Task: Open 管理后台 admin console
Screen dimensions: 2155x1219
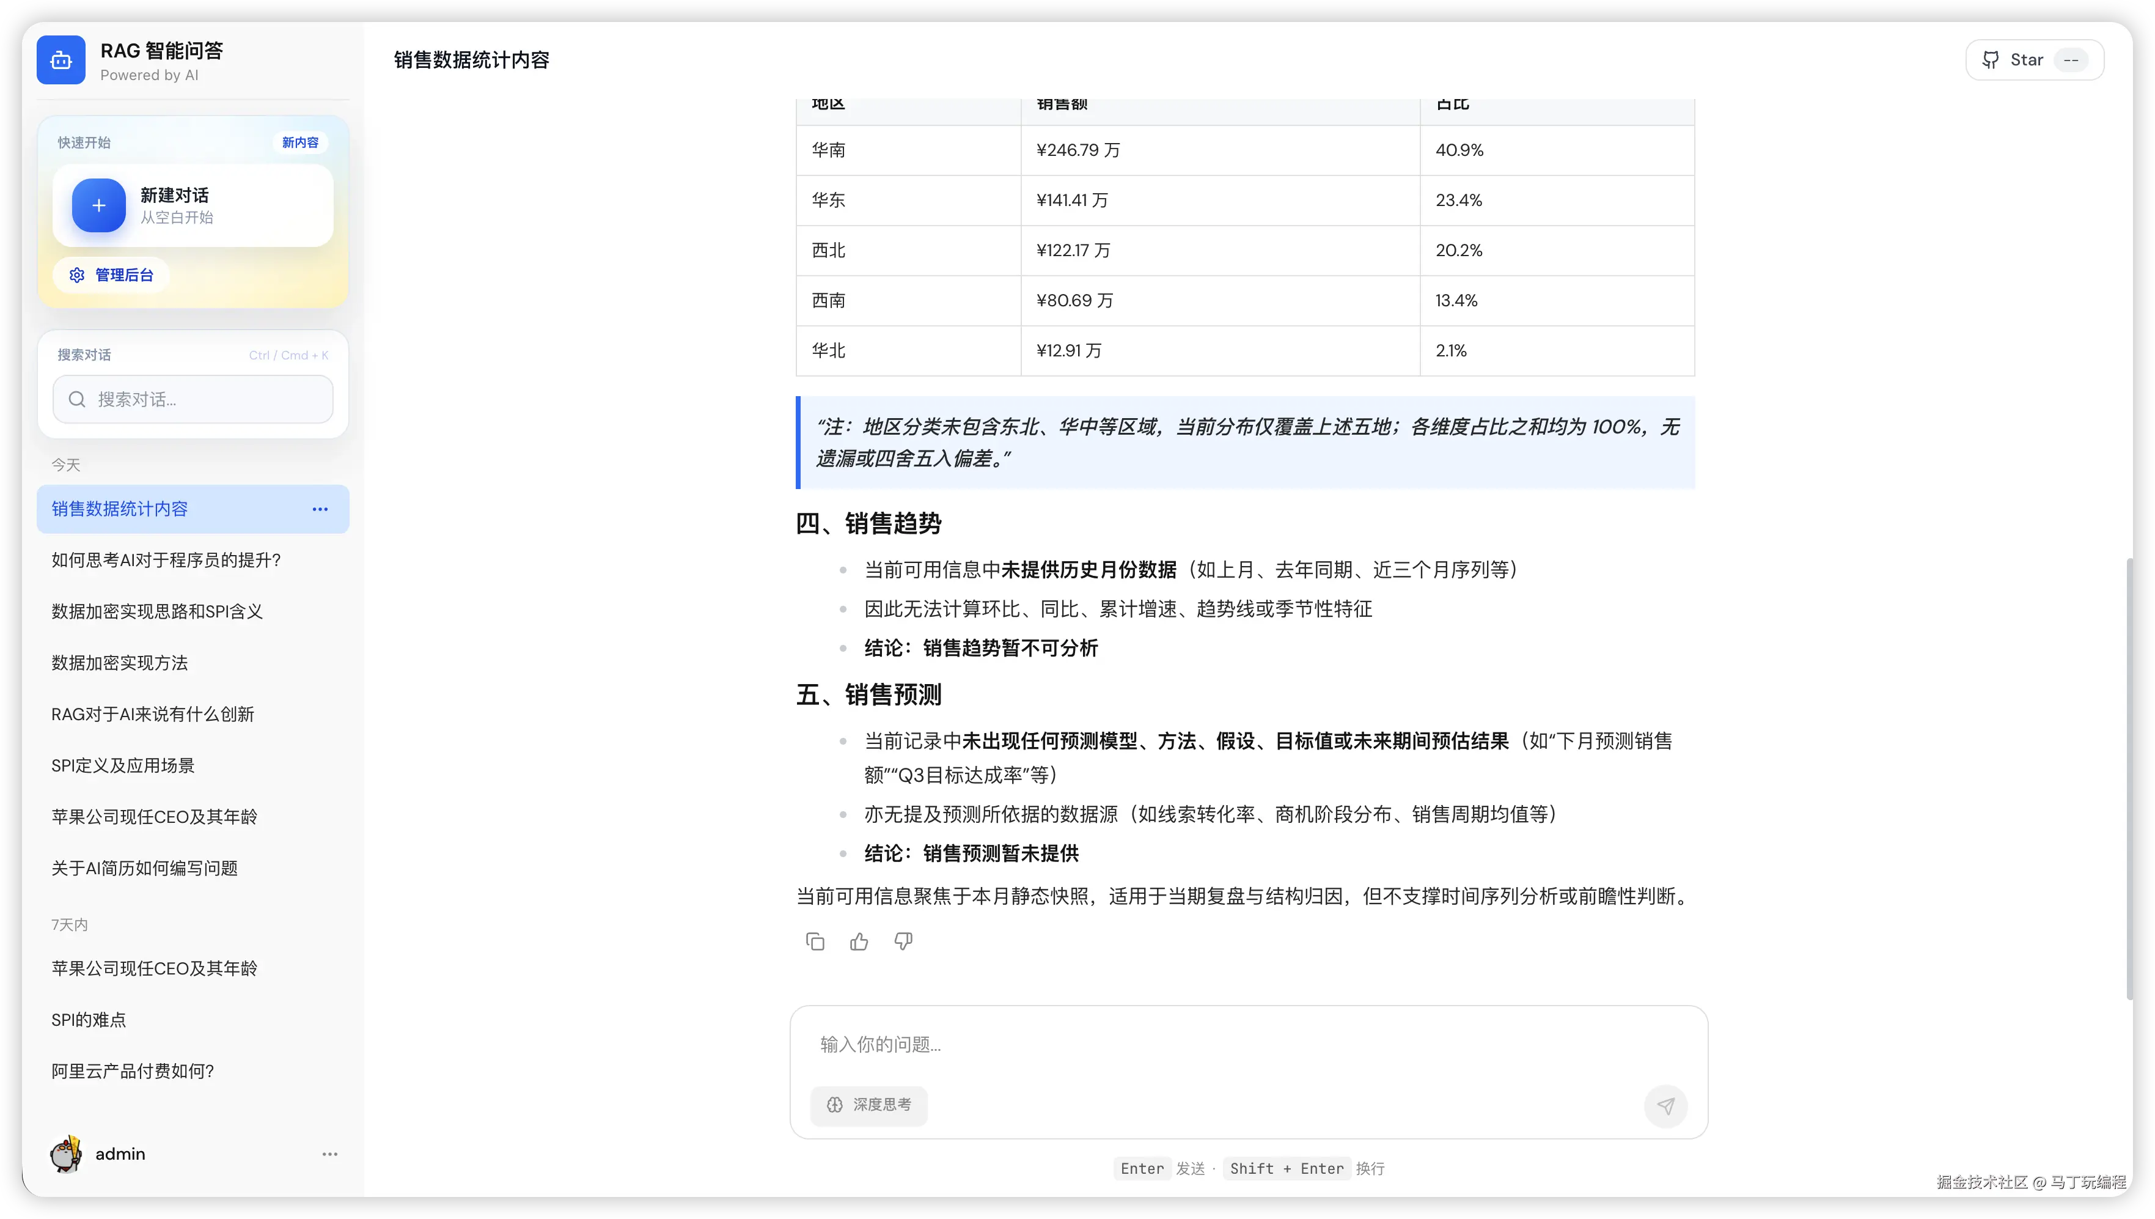Action: [111, 274]
